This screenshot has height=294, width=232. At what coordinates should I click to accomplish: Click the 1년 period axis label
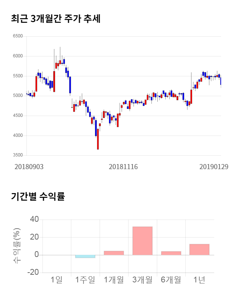pos(199,279)
